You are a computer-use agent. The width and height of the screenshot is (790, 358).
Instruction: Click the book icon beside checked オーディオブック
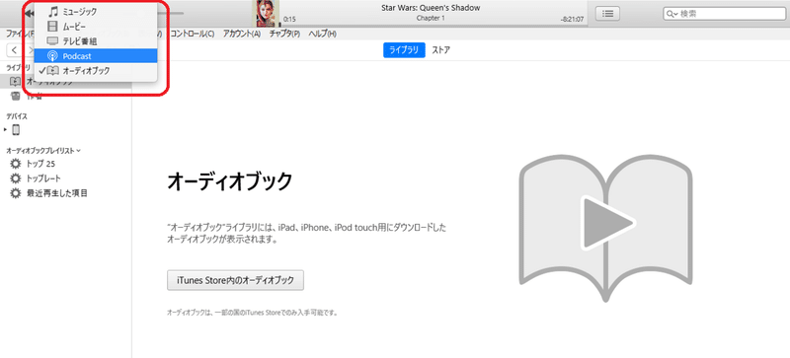[x=53, y=71]
